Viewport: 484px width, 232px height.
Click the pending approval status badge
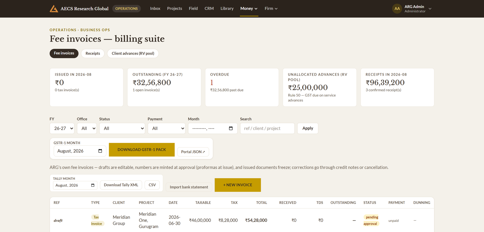point(371,221)
